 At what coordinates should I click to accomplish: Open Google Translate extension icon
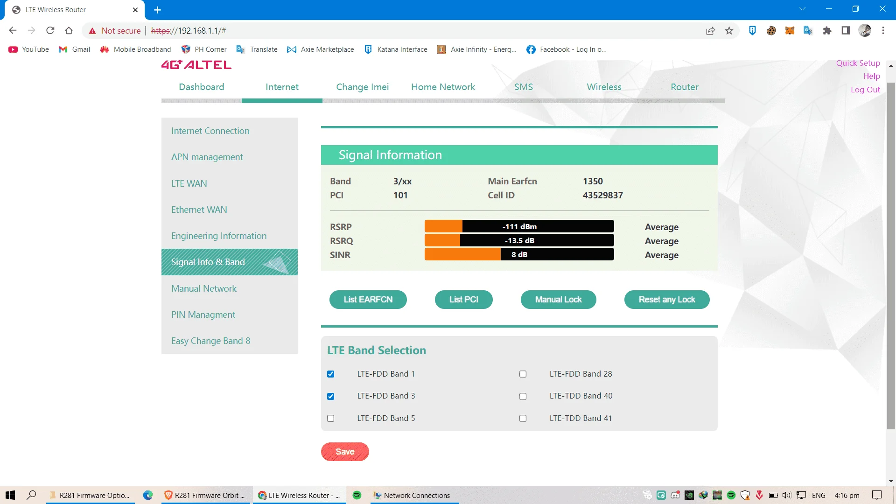[808, 30]
